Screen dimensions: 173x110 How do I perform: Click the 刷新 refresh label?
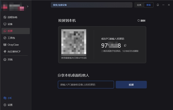(x=143, y=21)
